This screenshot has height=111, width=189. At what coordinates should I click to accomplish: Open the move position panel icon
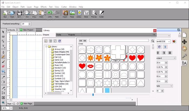click(x=184, y=42)
